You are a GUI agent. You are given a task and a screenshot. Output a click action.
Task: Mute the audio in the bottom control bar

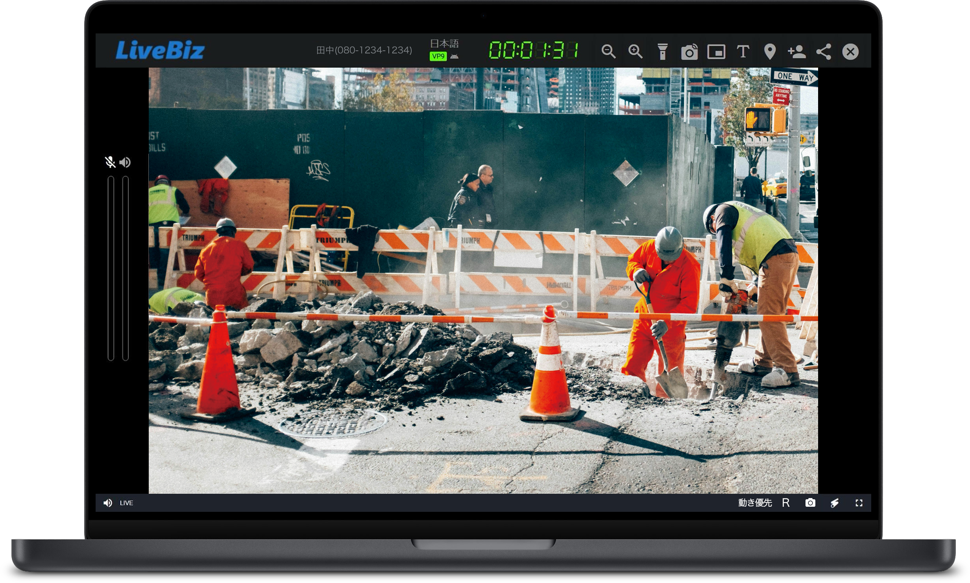click(107, 503)
